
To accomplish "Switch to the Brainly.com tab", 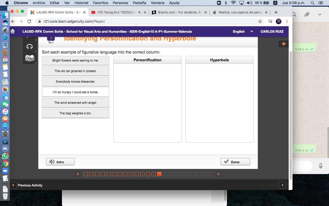I will click(179, 12).
